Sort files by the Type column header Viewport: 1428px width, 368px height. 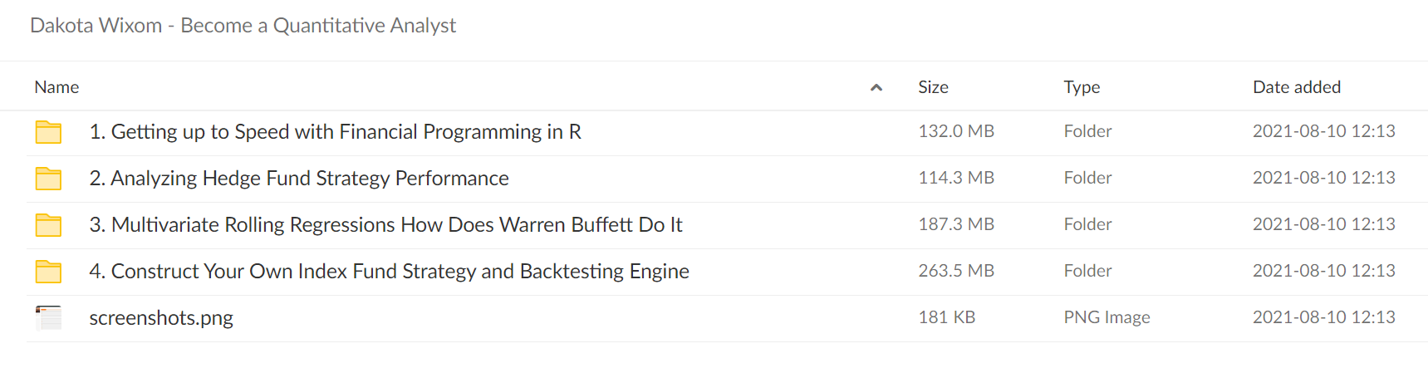tap(1082, 87)
